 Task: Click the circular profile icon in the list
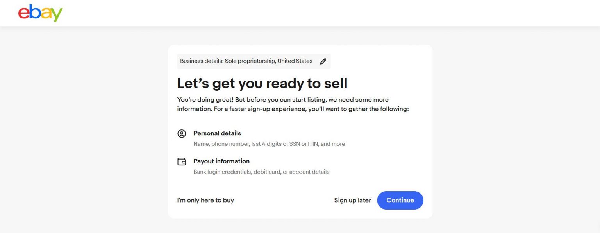[182, 133]
